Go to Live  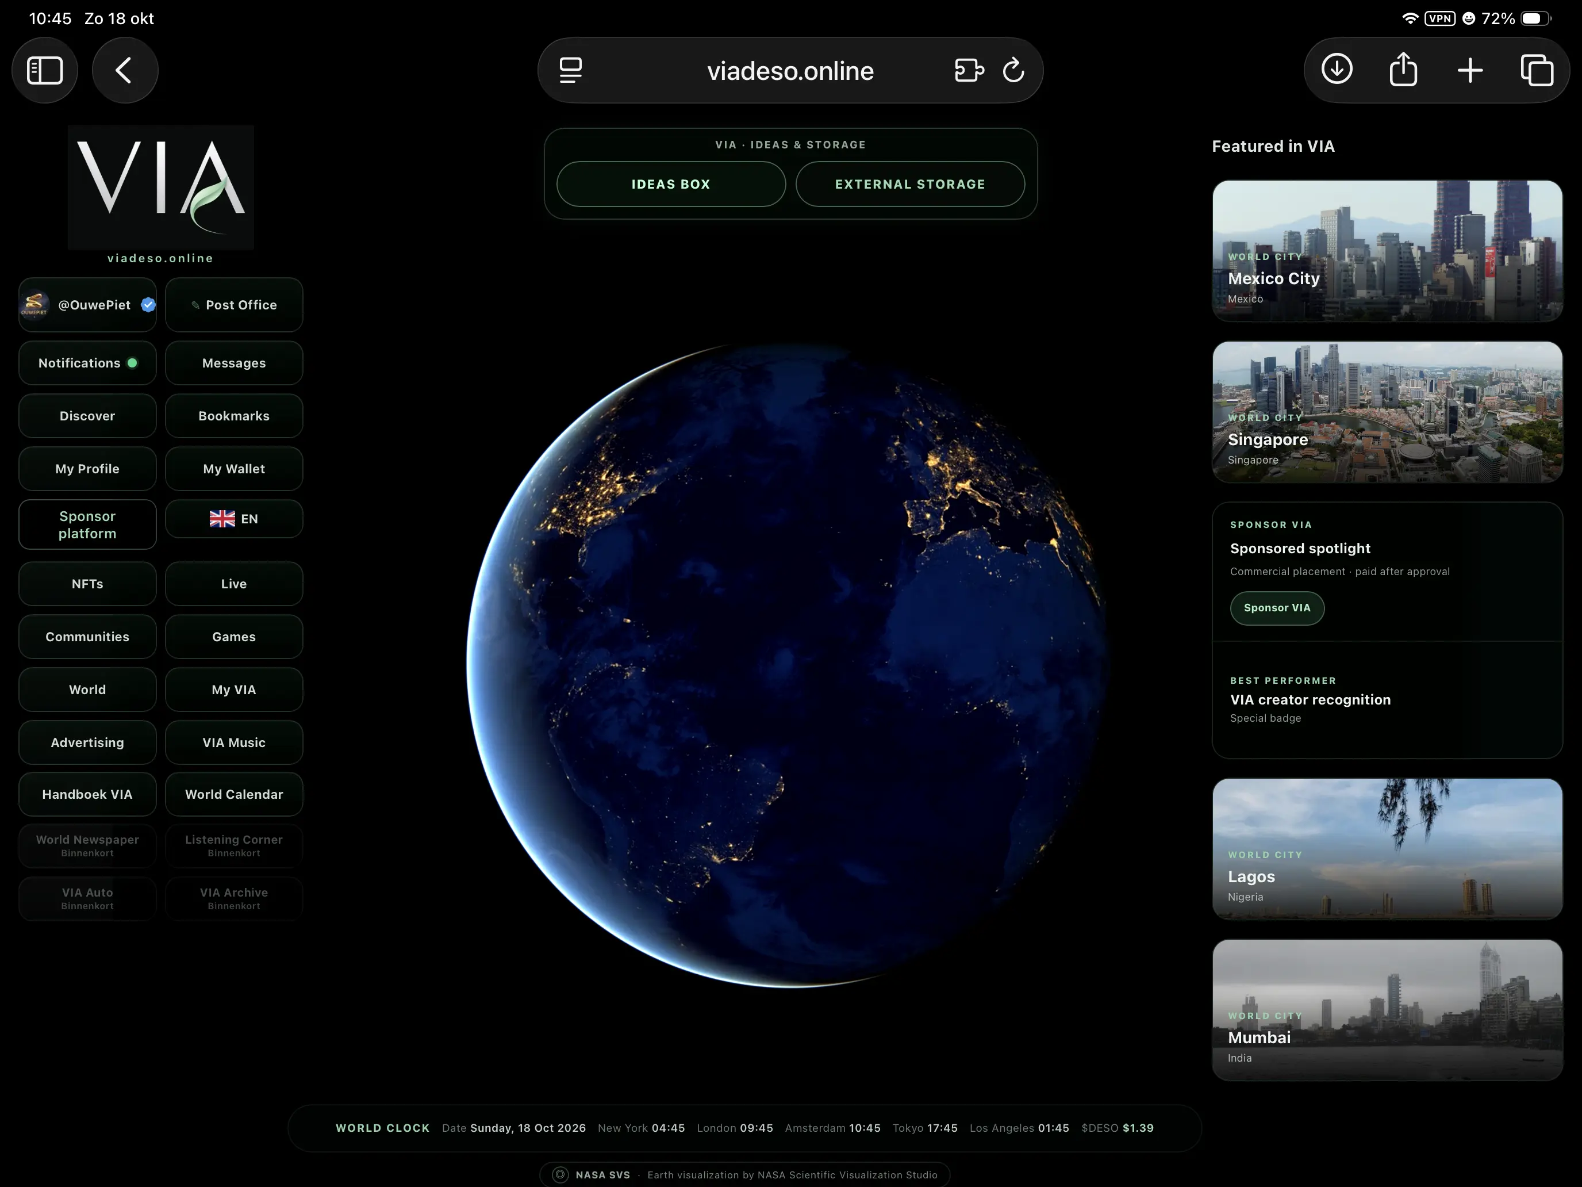click(x=234, y=584)
